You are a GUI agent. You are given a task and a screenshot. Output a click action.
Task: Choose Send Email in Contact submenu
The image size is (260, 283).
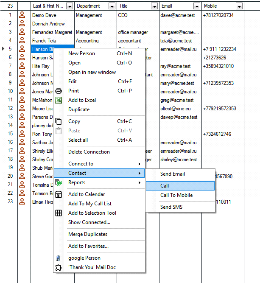pos(180,174)
